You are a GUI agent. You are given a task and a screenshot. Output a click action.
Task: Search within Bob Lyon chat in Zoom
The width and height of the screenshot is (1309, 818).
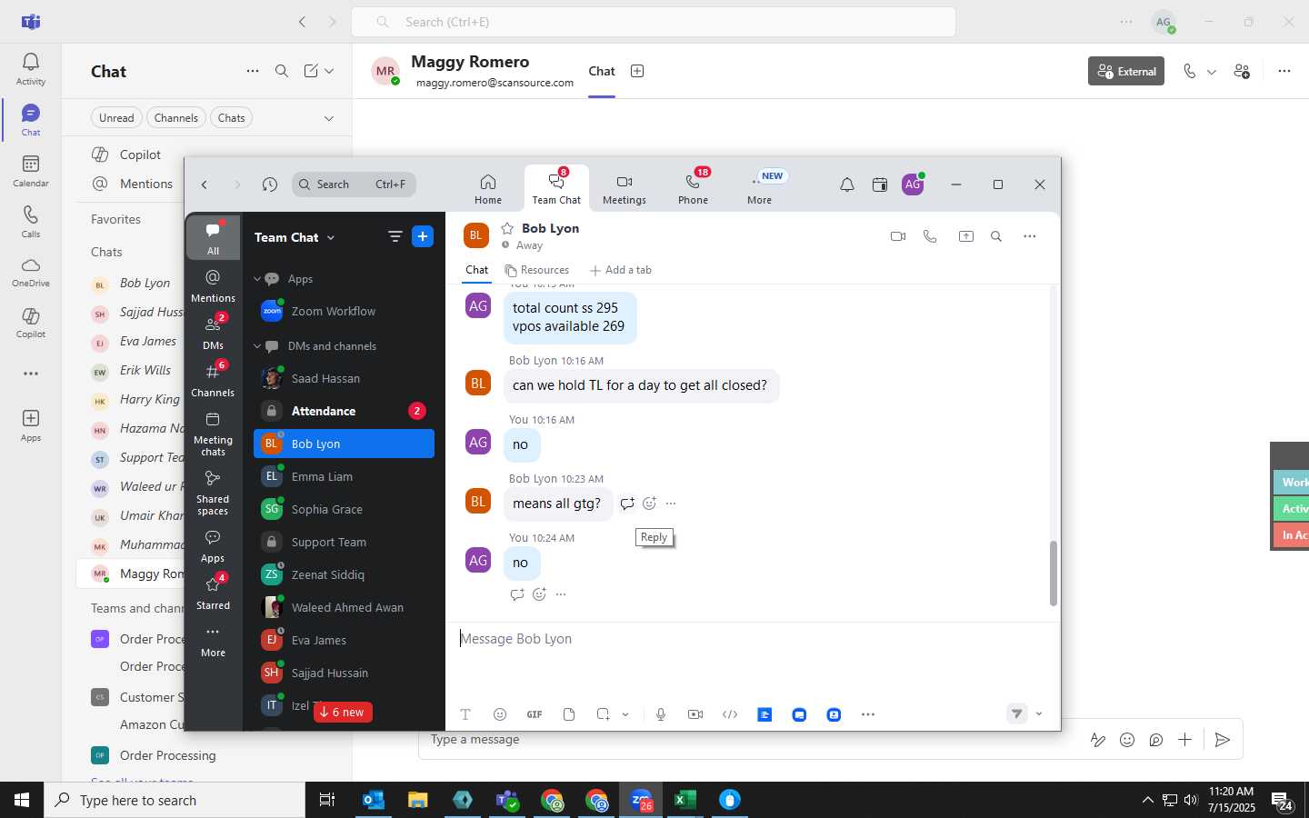click(x=996, y=236)
